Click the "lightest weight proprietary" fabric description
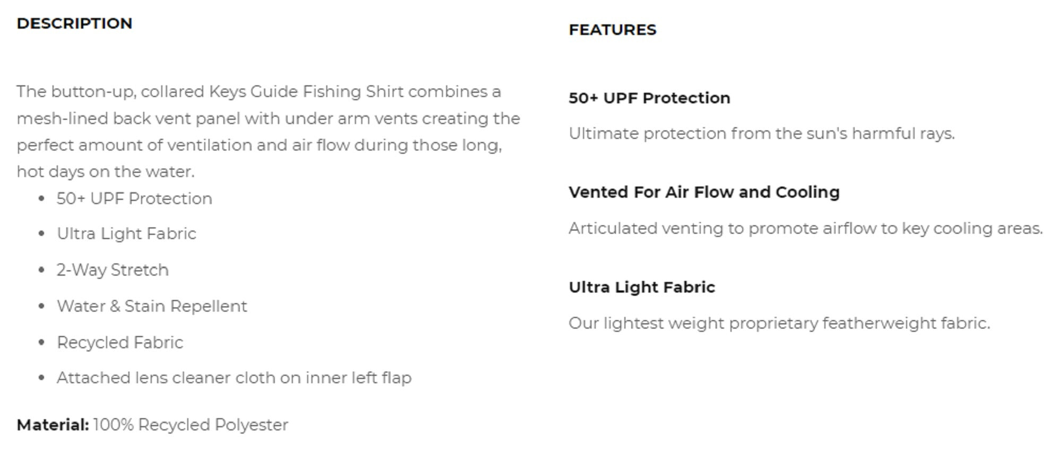1061x459 pixels. (779, 323)
